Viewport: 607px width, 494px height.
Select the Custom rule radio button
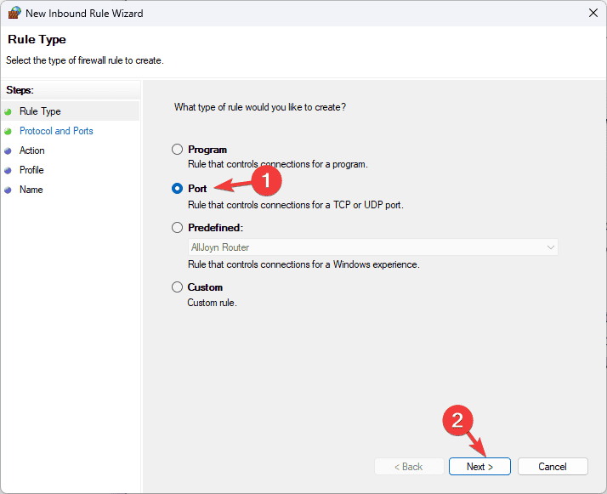[x=178, y=287]
